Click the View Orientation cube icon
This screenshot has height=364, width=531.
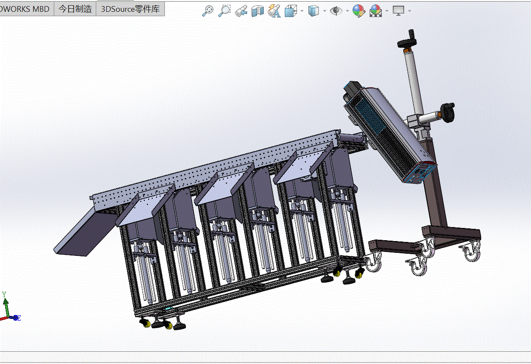[291, 10]
